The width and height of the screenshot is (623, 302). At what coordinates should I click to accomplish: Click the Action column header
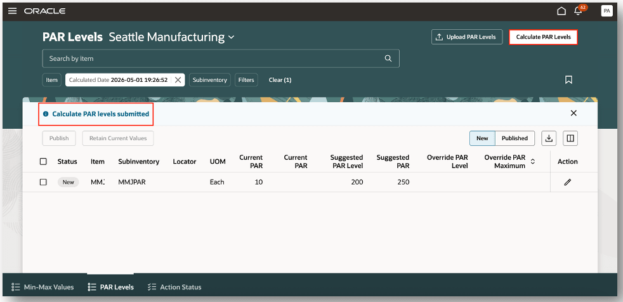tap(567, 161)
